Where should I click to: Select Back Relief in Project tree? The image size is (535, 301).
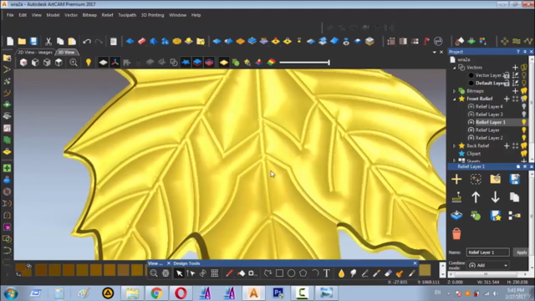pos(477,145)
